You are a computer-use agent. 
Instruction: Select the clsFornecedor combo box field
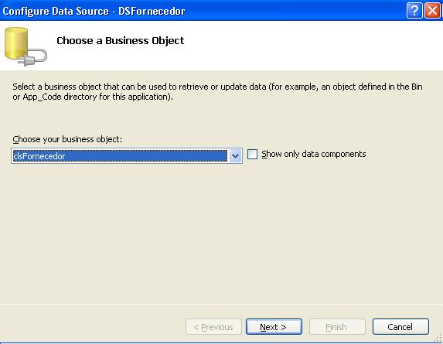[x=127, y=155]
